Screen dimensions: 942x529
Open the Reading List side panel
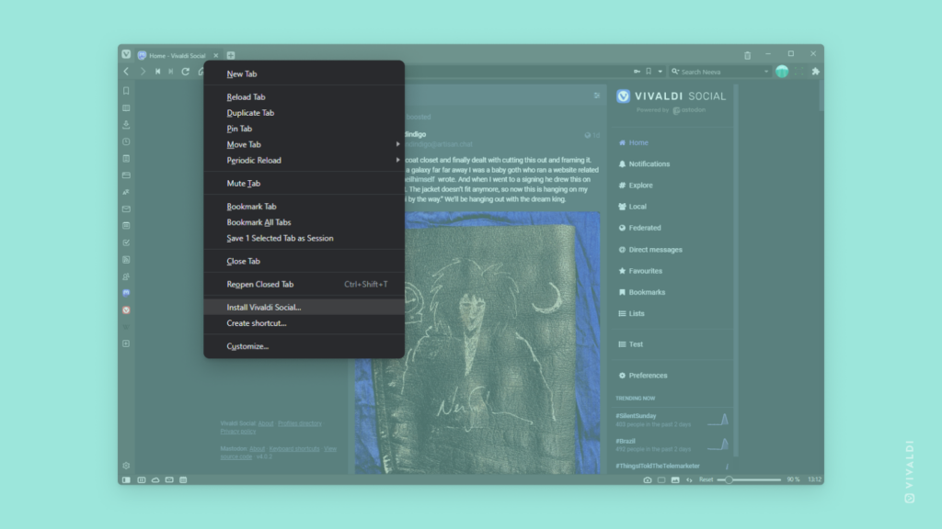[x=126, y=108]
